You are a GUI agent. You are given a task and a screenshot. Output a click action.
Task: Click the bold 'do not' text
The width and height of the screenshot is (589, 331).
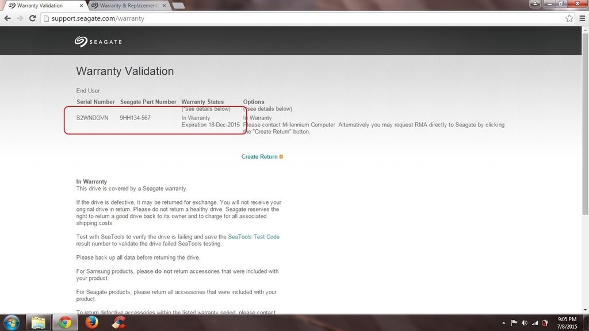(163, 271)
